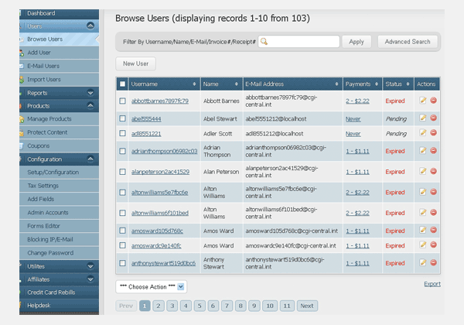Remove adl8551221 using red delete icon

point(434,132)
